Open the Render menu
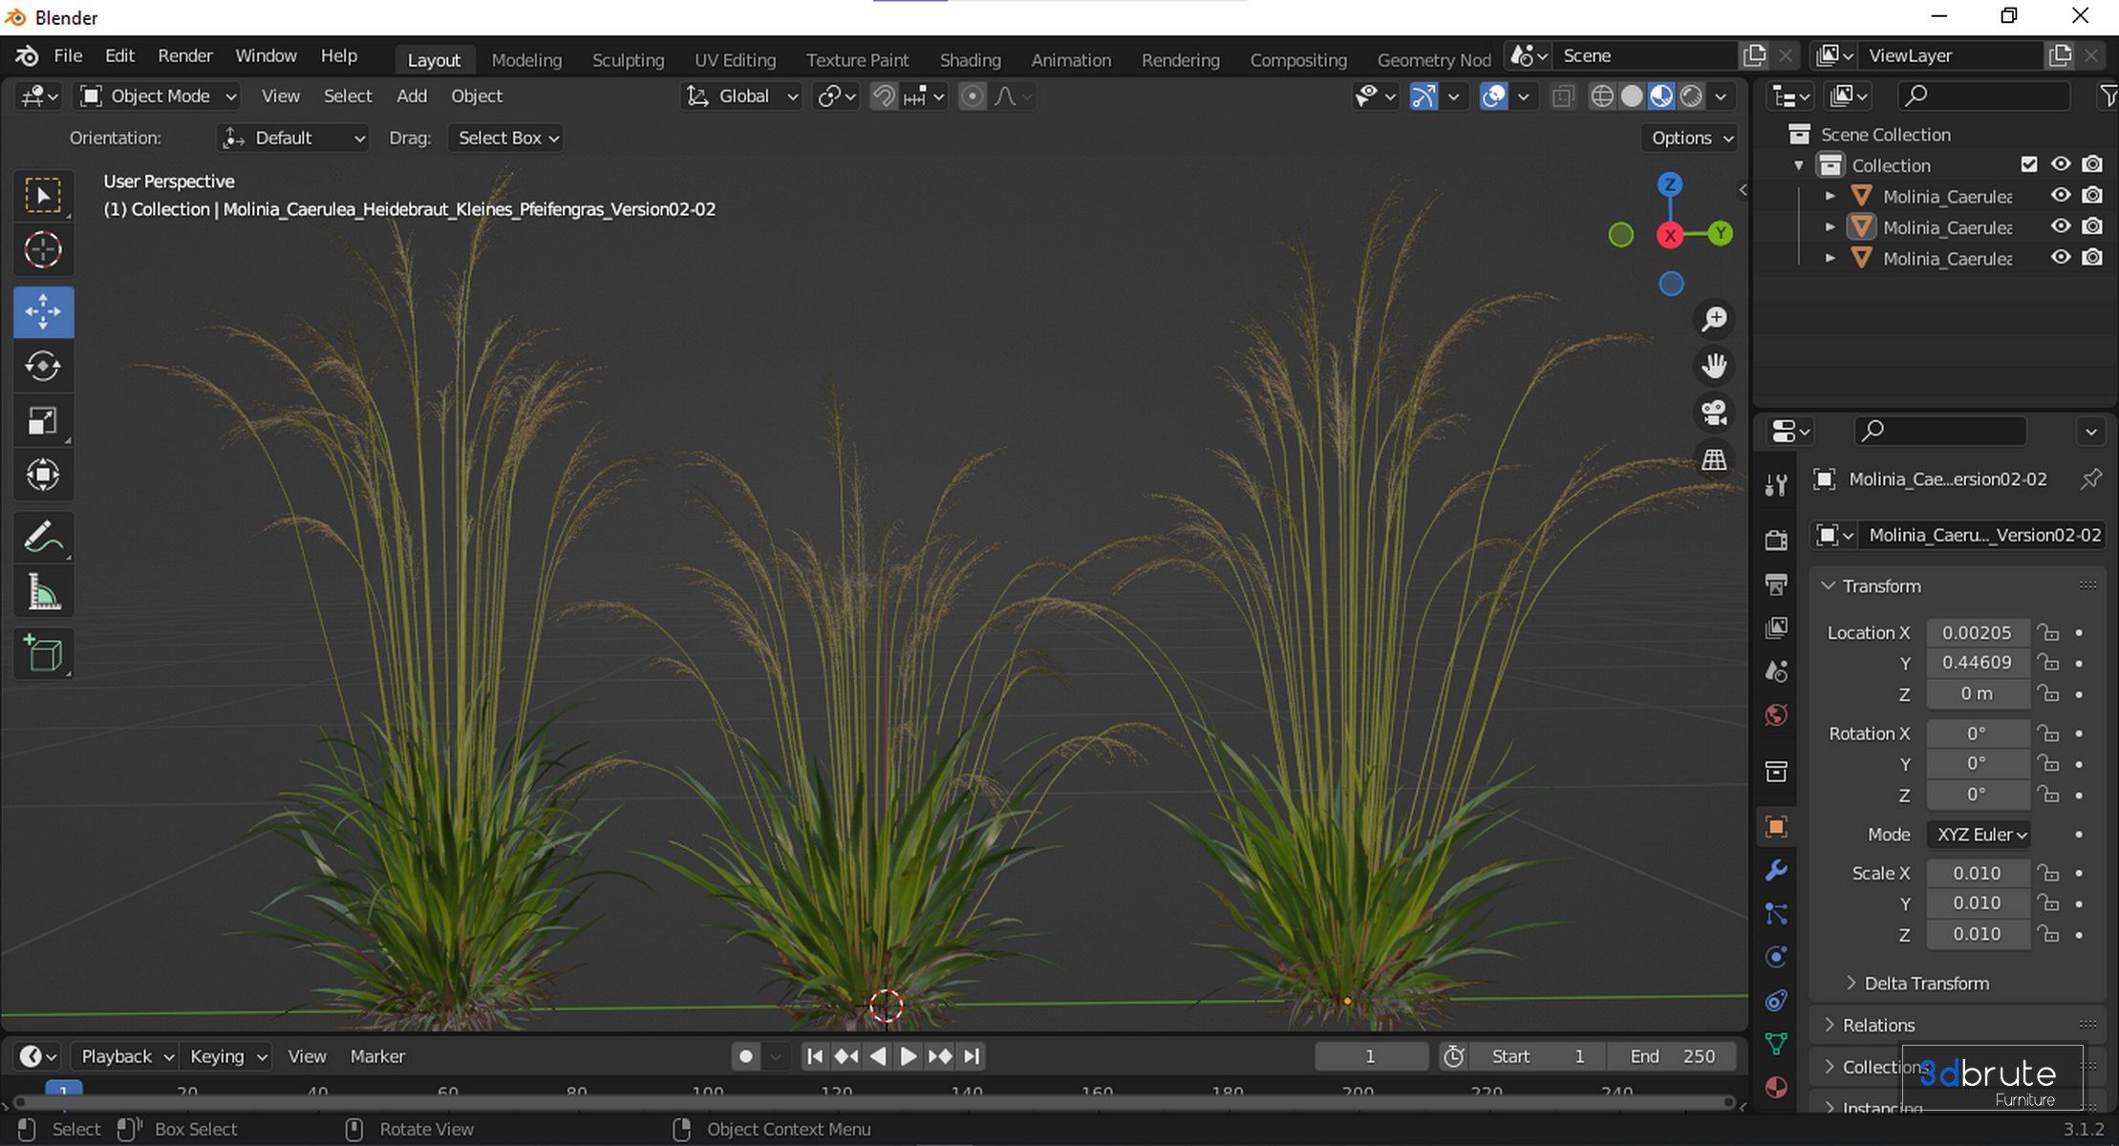This screenshot has height=1146, width=2119. tap(184, 55)
